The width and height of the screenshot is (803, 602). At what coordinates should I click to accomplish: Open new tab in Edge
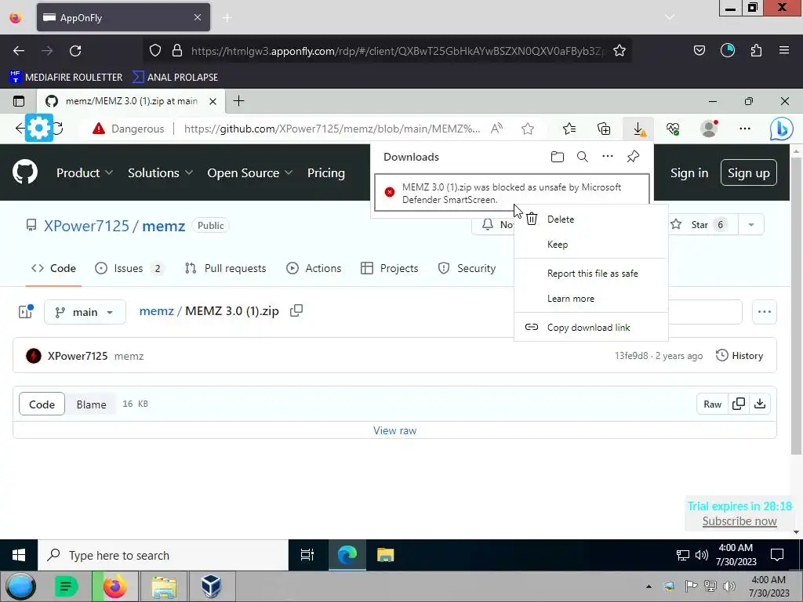238,101
